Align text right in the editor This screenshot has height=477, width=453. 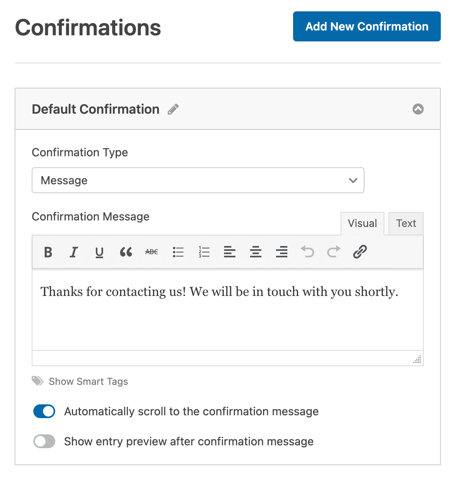point(282,252)
